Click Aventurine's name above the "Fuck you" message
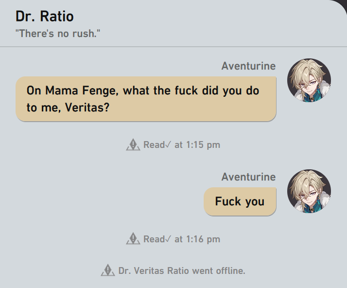This screenshot has height=288, width=347. coord(248,177)
